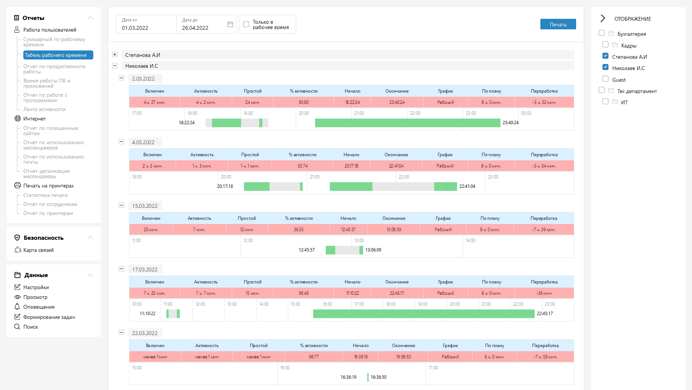The width and height of the screenshot is (692, 390).
Task: Enable Только в рабочее время checkbox
Action: pos(246,24)
